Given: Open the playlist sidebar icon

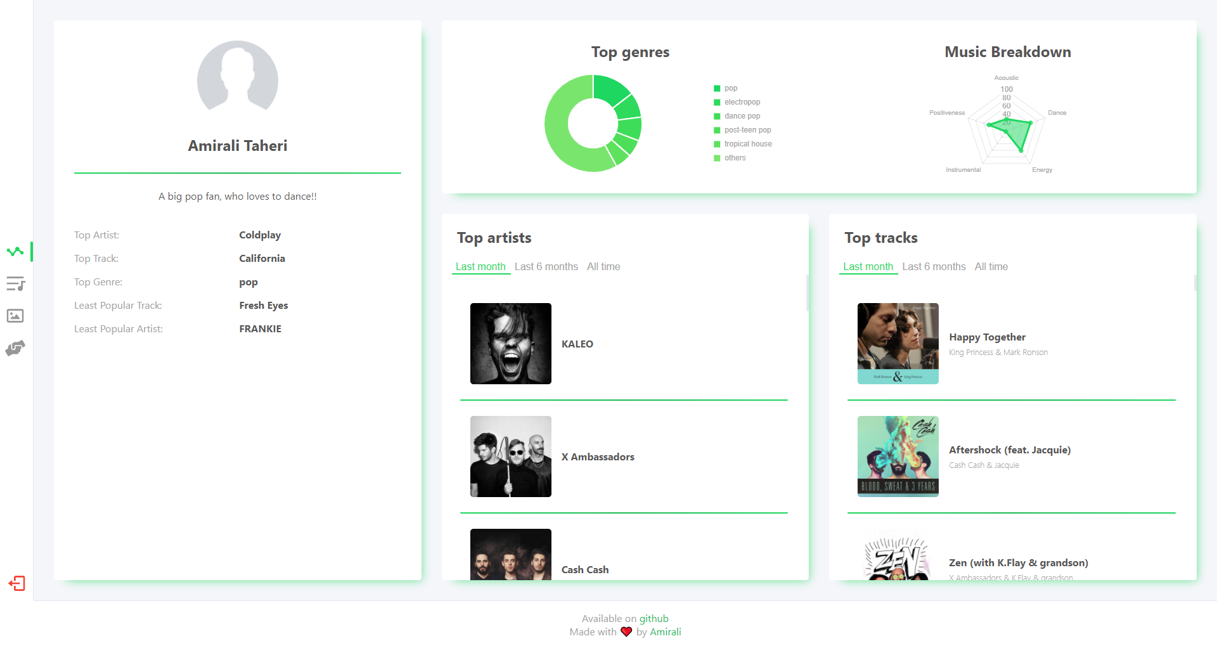Looking at the screenshot, I should [15, 283].
